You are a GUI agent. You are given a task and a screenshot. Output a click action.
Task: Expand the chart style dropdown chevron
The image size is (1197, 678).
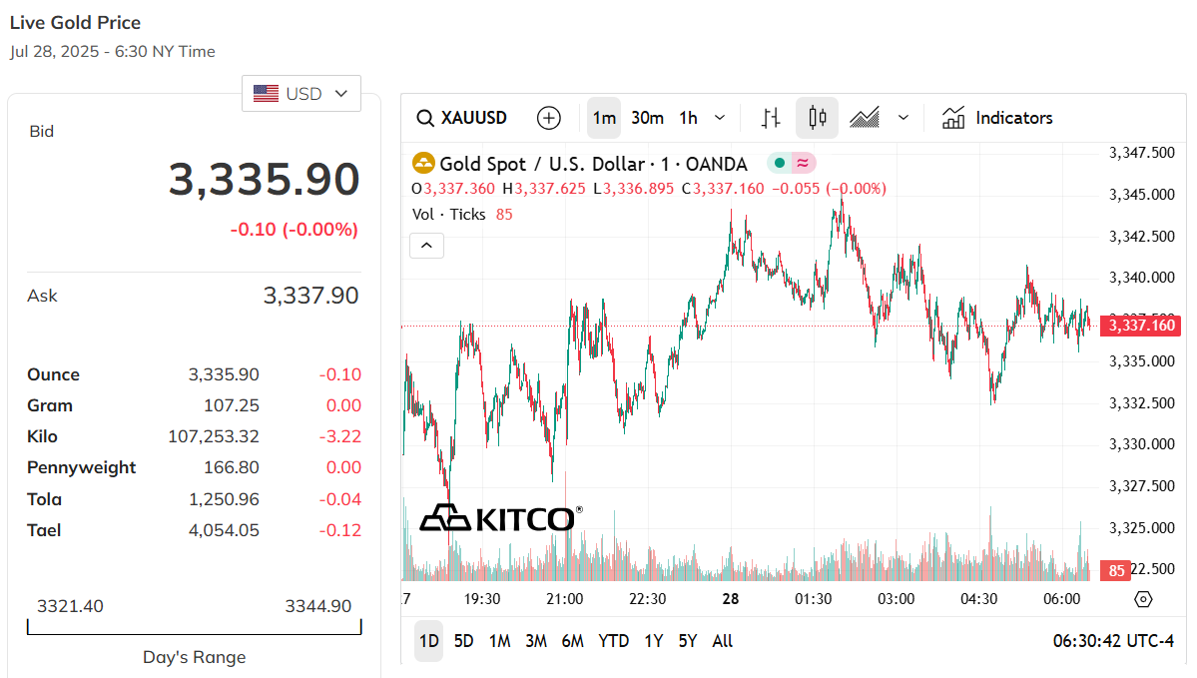tap(903, 118)
